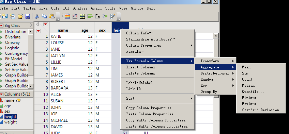Click the disclosure arrow right of Big Class
Viewport: 289px width, 134px height.
31,25
